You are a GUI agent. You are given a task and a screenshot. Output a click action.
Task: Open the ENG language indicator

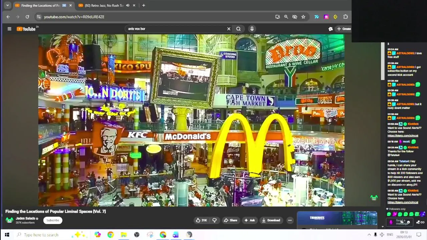[x=390, y=235]
